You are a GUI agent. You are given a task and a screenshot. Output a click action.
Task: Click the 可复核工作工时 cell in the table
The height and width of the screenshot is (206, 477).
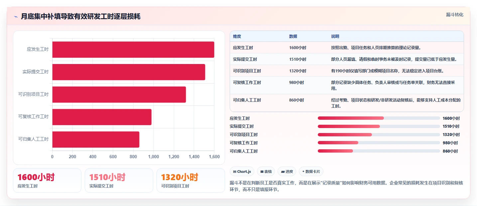pyautogui.click(x=247, y=83)
